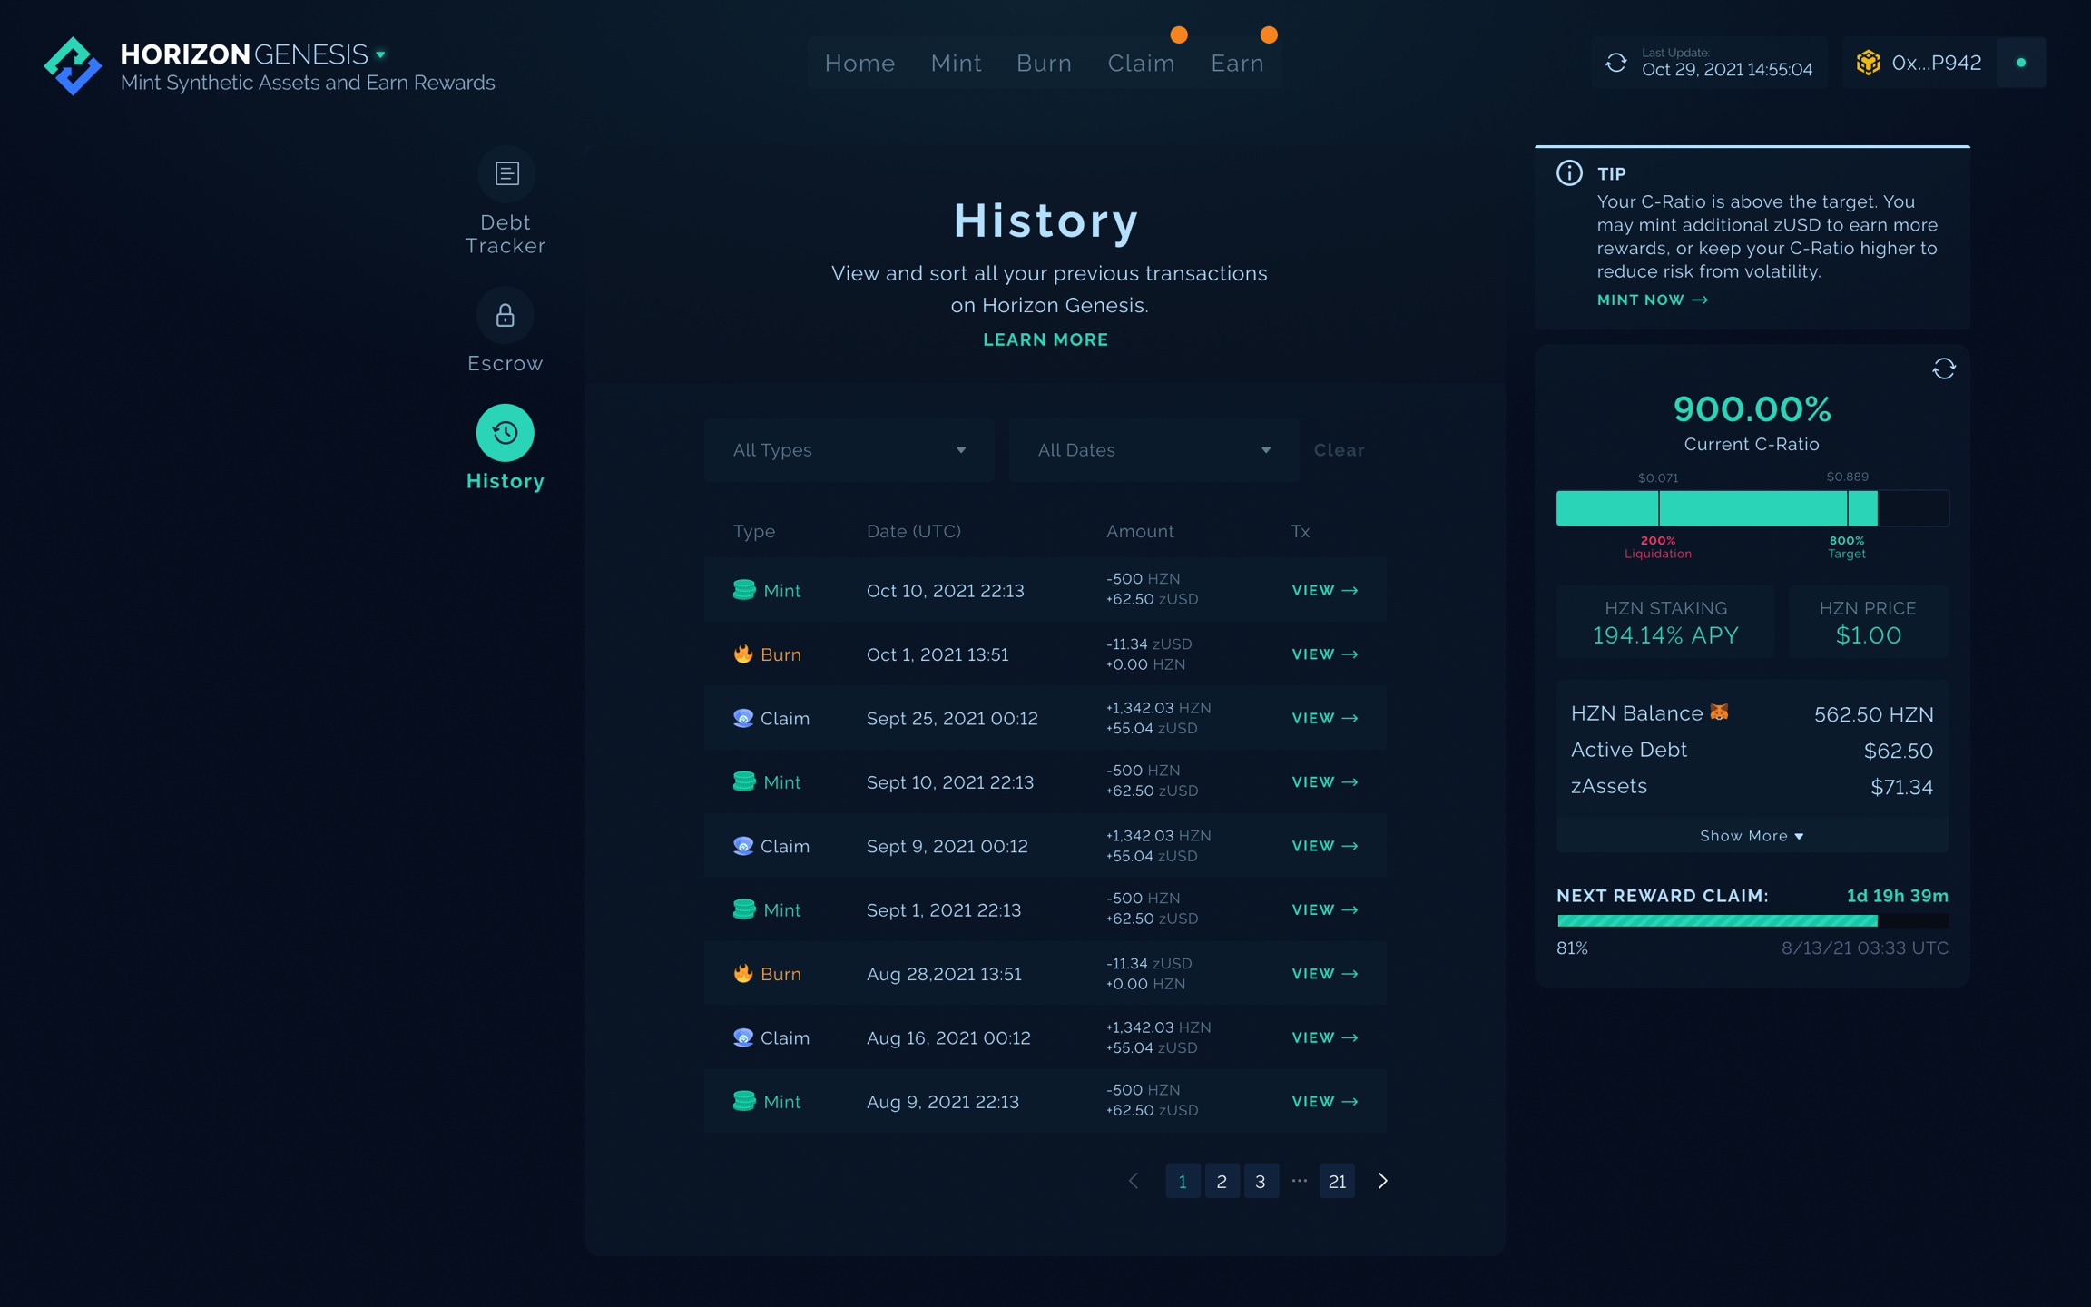Refresh the C-Ratio panel
Viewport: 2091px width, 1307px height.
[1943, 369]
